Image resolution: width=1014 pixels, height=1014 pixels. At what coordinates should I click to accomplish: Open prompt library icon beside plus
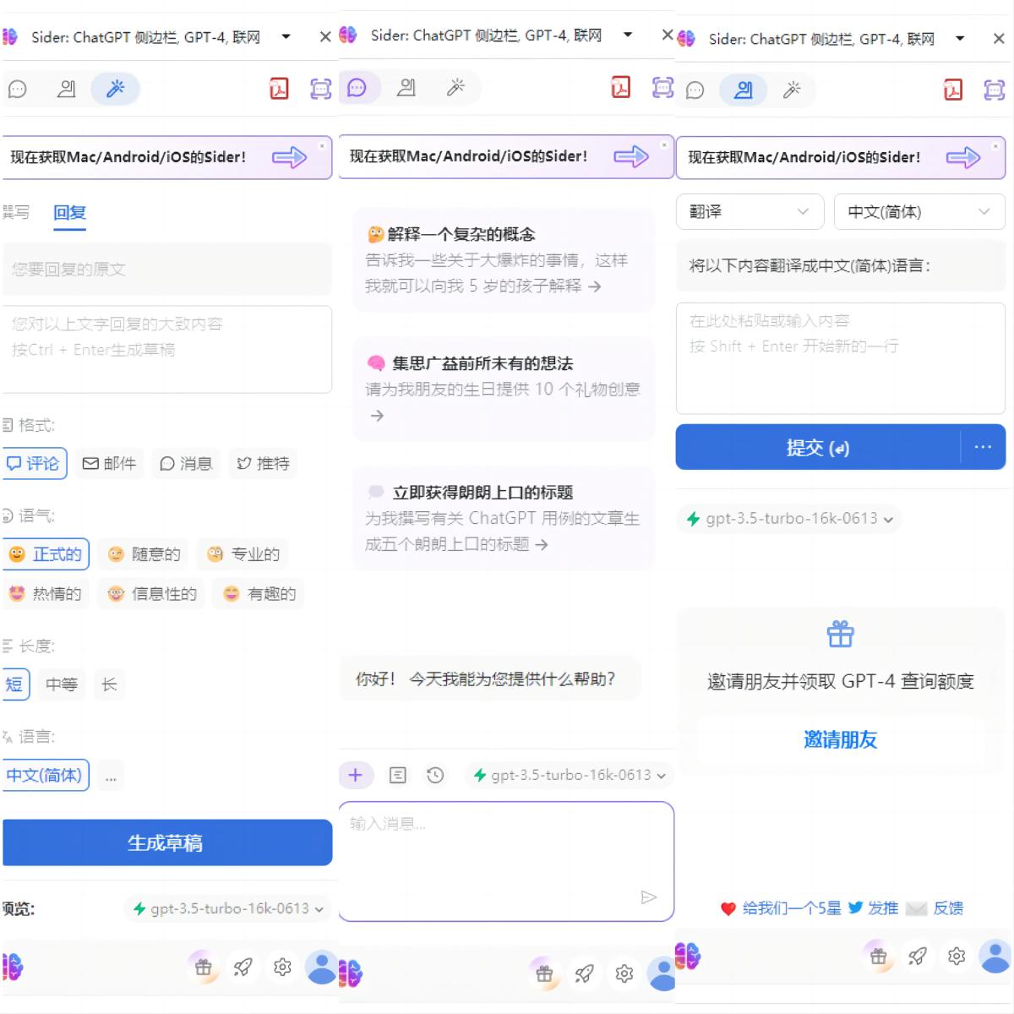pyautogui.click(x=398, y=775)
